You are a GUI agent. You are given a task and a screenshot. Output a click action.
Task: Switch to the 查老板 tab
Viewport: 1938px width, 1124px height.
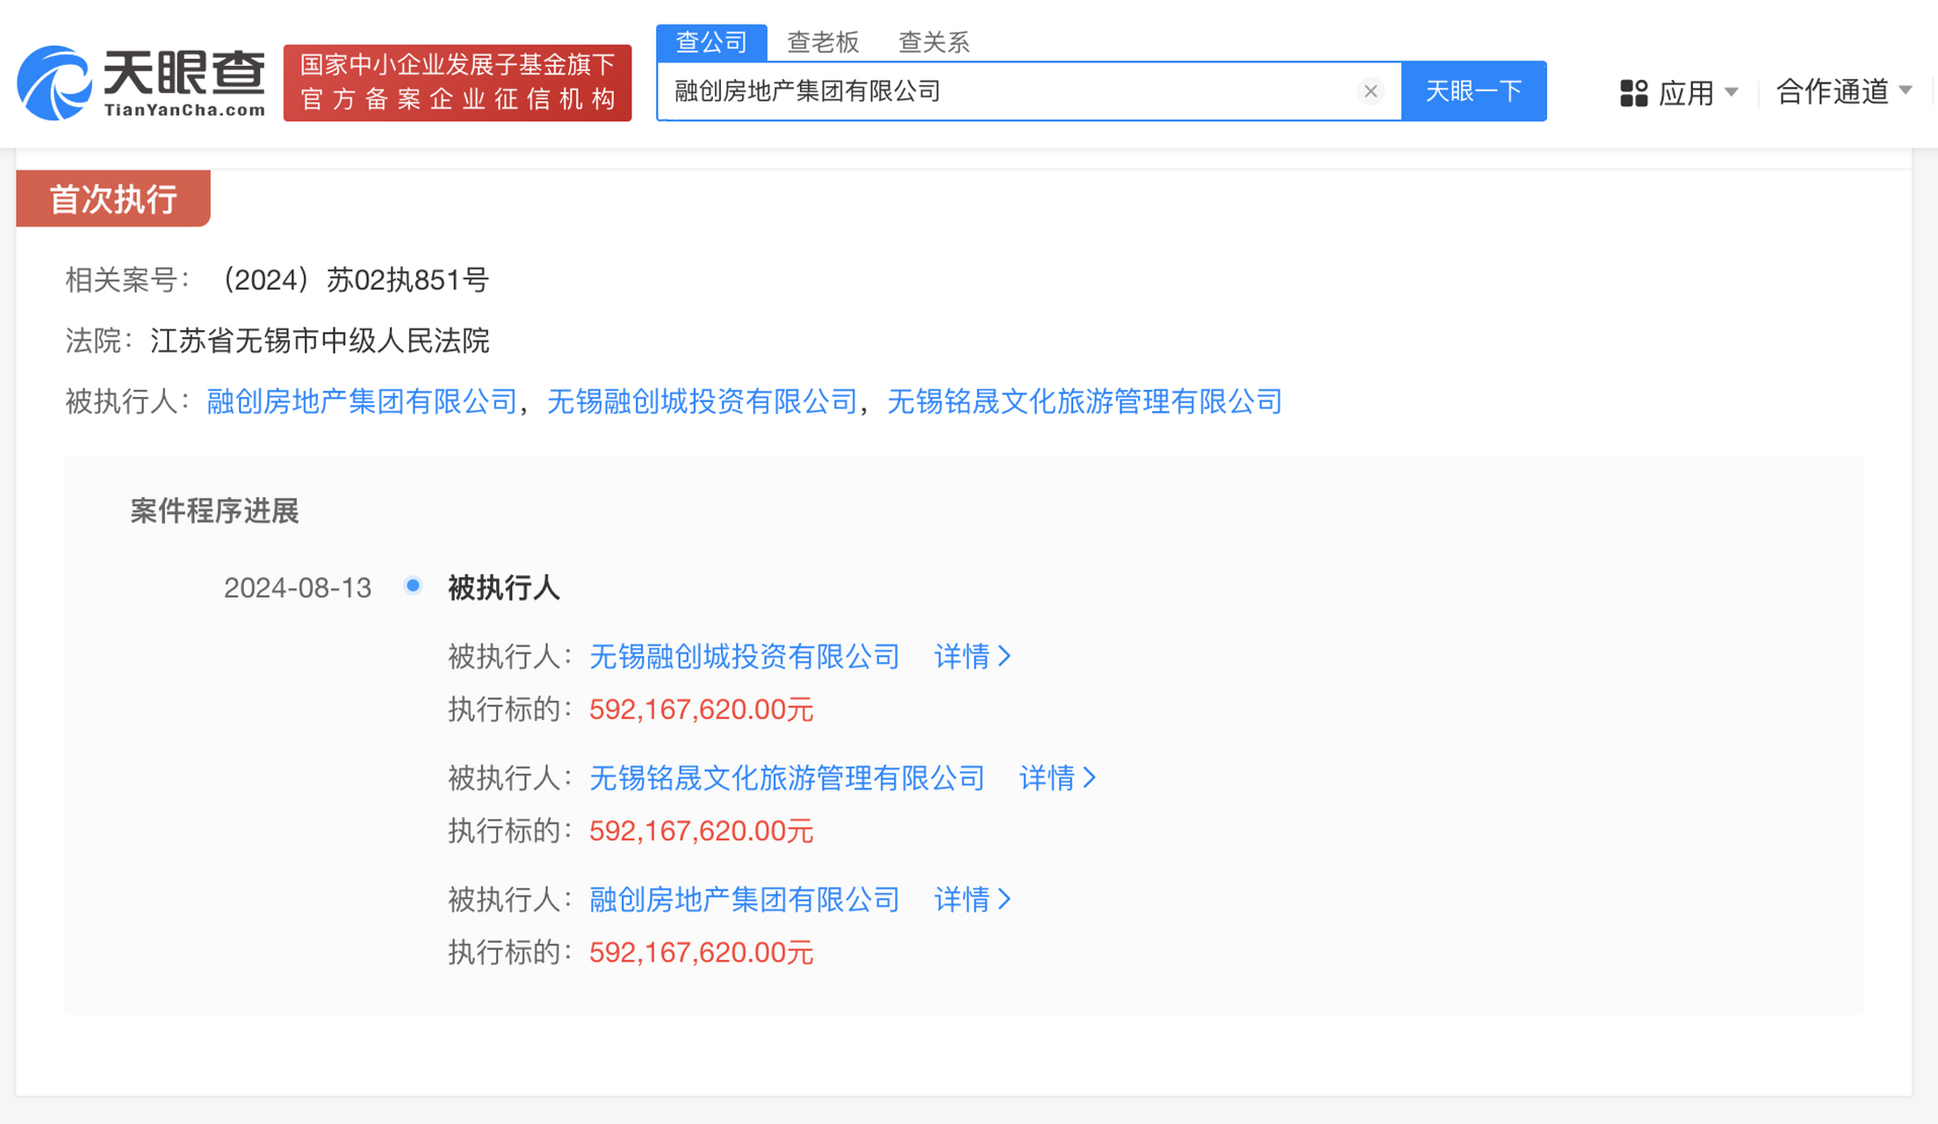(823, 42)
